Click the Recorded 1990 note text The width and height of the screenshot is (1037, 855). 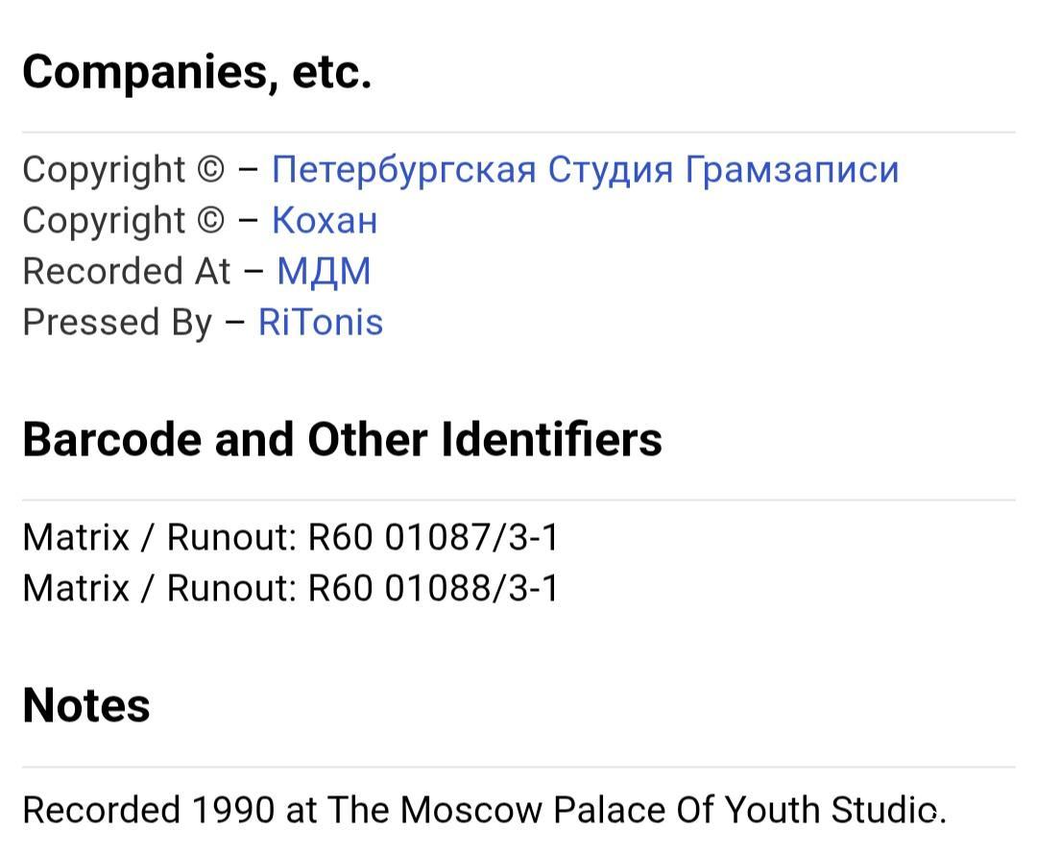coord(485,809)
